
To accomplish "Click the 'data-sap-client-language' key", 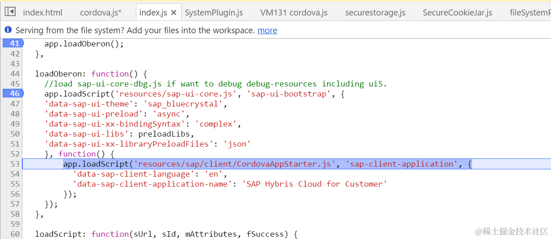I will point(134,174).
